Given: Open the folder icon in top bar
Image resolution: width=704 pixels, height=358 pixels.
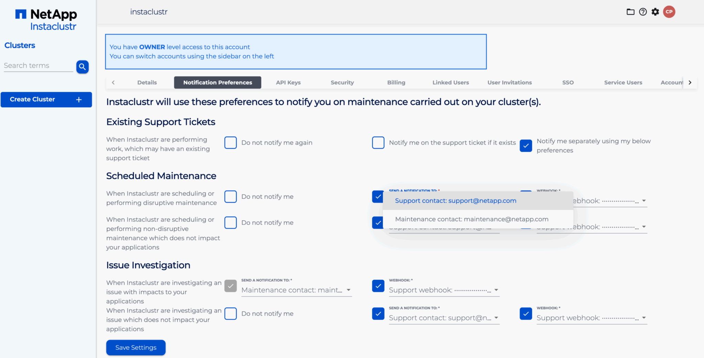Looking at the screenshot, I should pyautogui.click(x=630, y=12).
